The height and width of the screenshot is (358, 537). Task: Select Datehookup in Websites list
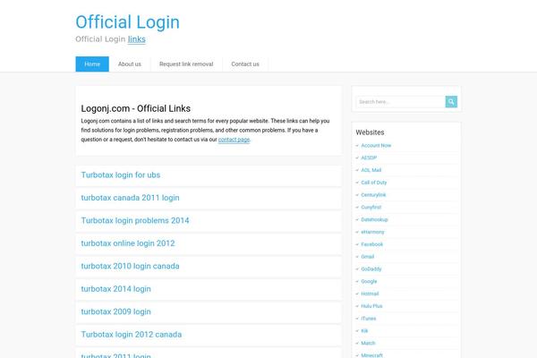(374, 219)
